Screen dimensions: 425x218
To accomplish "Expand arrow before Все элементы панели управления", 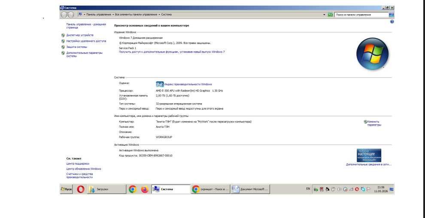I will click(x=113, y=15).
